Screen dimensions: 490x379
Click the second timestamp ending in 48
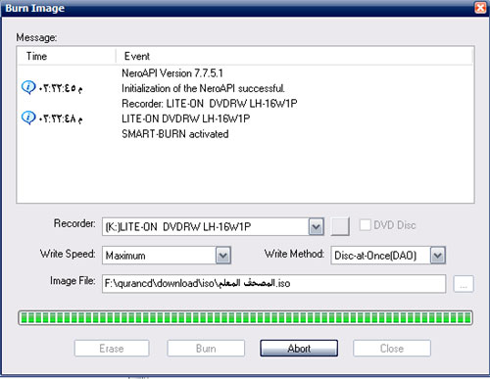[x=61, y=118]
